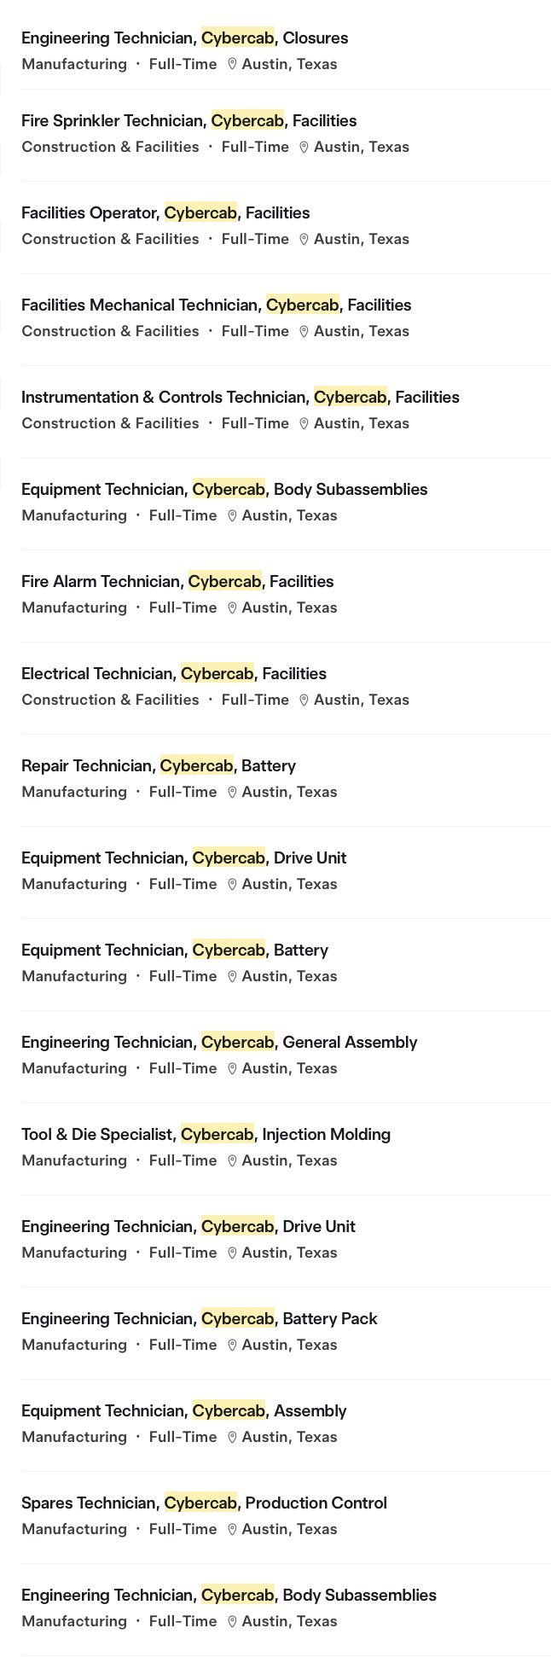Click location pin for Repair Technician, Battery

[x=232, y=792]
